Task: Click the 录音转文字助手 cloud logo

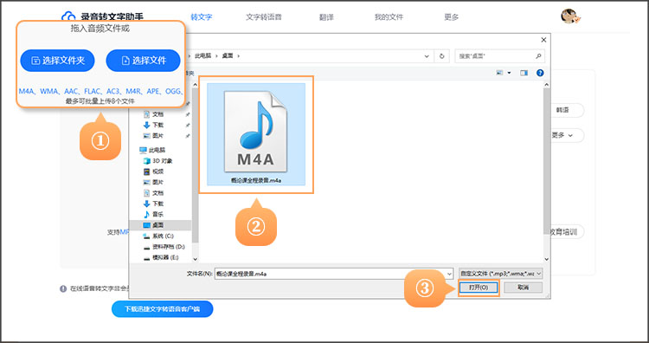Action: pos(67,16)
